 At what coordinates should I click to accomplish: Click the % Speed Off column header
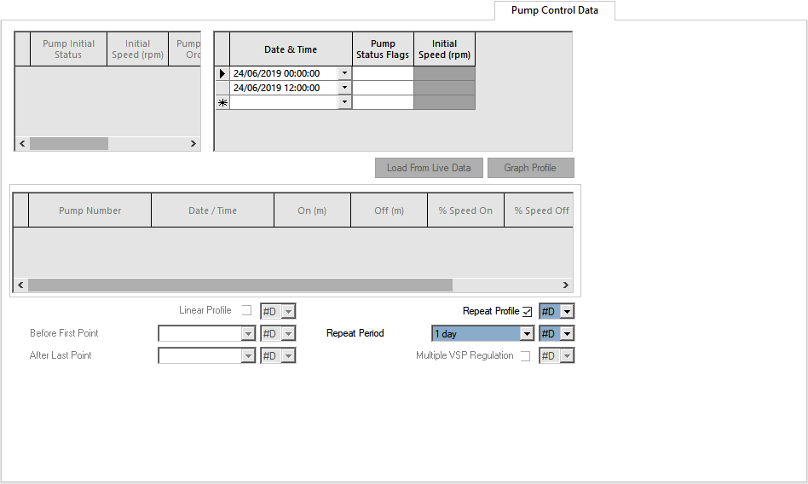tap(539, 210)
